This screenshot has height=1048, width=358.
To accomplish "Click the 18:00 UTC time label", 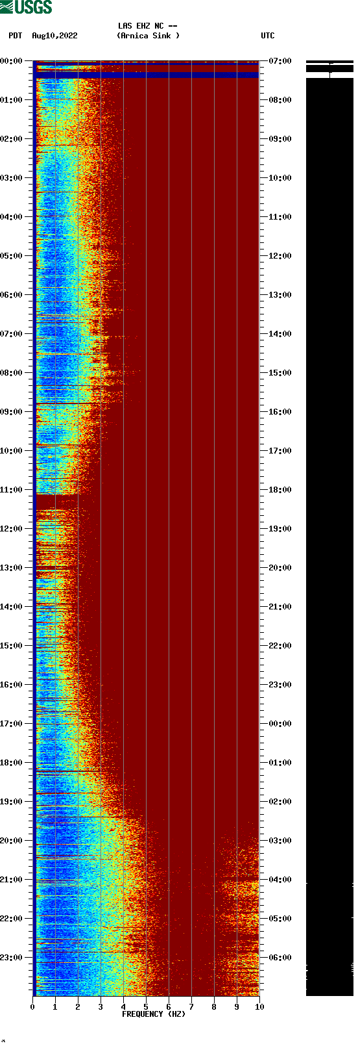I will pos(280,490).
